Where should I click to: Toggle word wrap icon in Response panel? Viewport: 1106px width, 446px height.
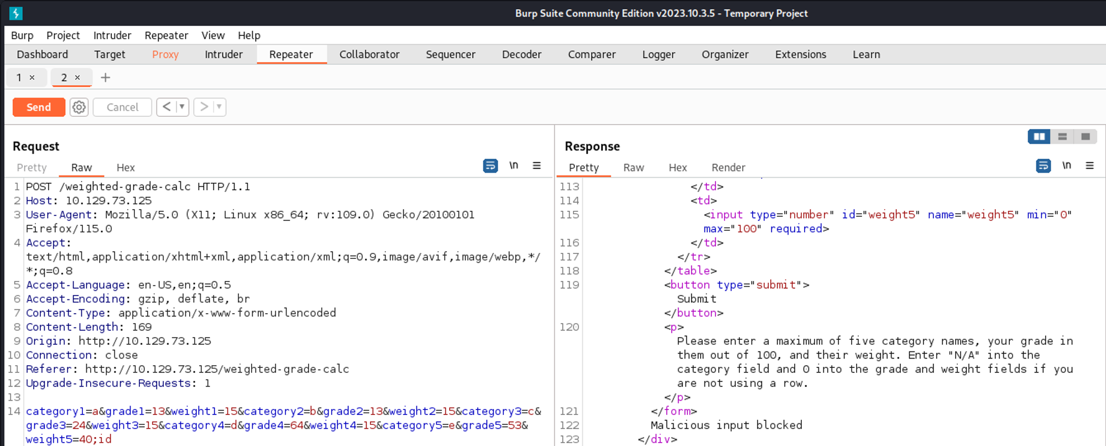(x=1043, y=166)
